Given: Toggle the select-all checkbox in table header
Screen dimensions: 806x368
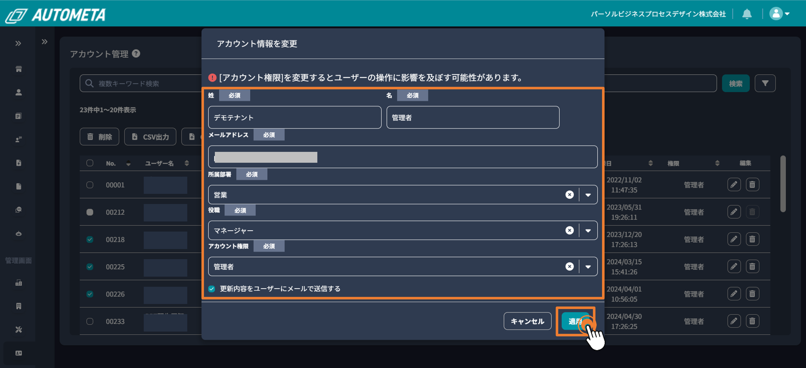Looking at the screenshot, I should pyautogui.click(x=90, y=163).
